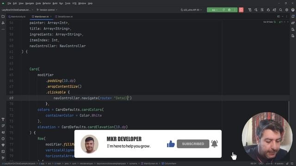
Task: Show more tool windows via ellipsis
Action: click(x=3, y=29)
